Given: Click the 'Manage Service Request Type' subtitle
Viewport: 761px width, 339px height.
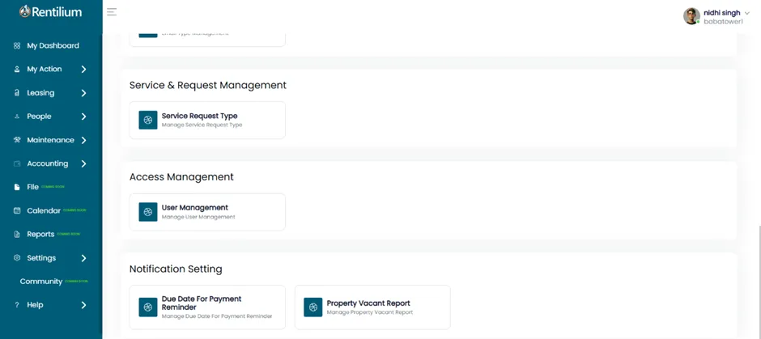Looking at the screenshot, I should (202, 125).
